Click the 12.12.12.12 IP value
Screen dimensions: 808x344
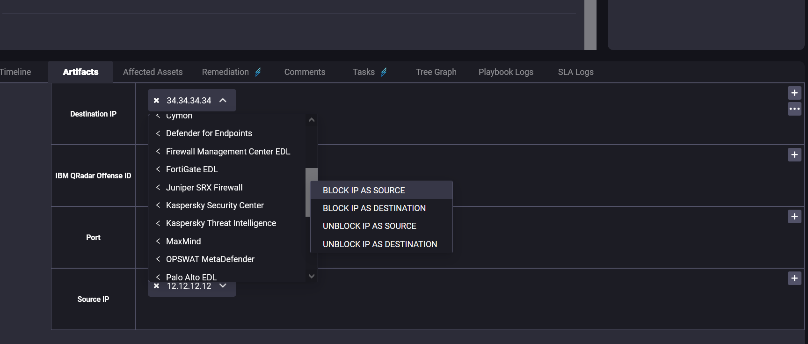pyautogui.click(x=189, y=286)
